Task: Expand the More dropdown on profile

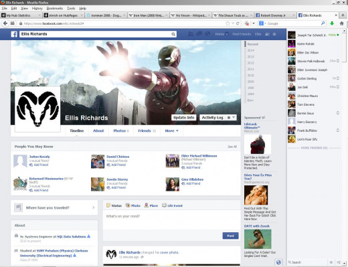Action: click(x=171, y=130)
